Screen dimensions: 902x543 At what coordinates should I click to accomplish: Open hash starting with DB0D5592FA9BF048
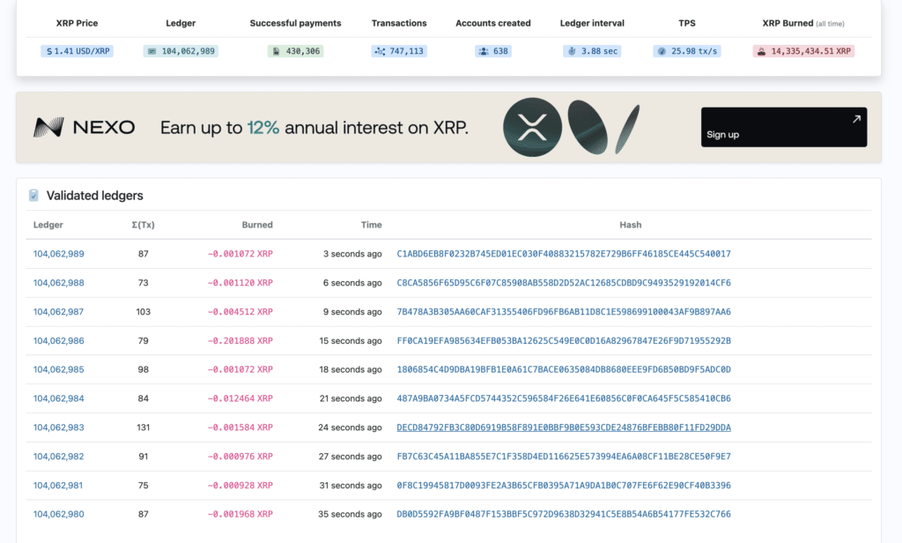(564, 514)
